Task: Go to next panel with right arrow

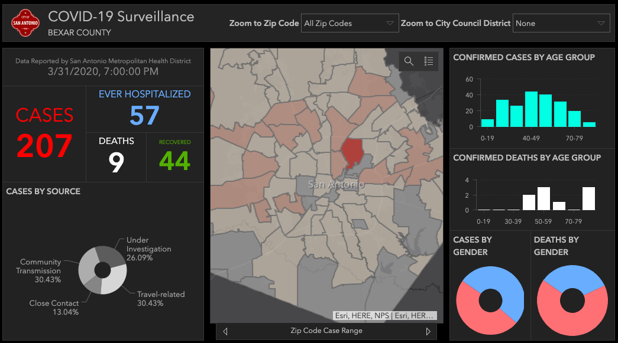Action: (428, 331)
